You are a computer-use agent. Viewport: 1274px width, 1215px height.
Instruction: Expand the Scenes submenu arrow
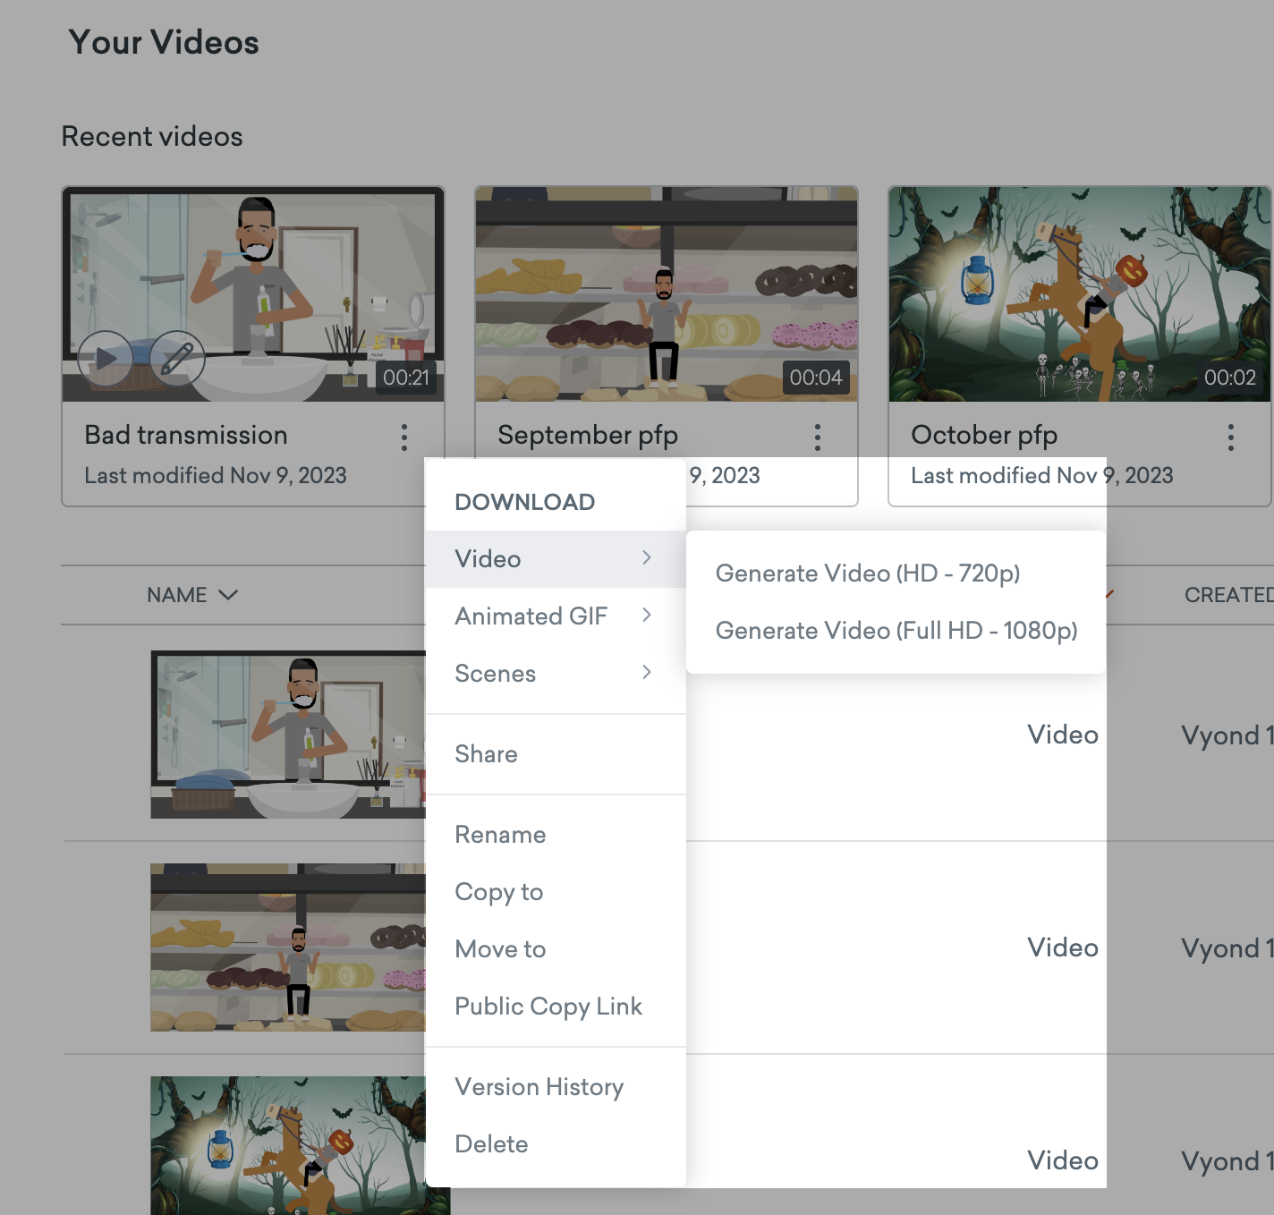point(647,673)
